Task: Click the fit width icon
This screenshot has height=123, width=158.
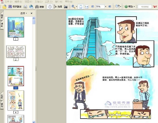Action: pos(87,7)
